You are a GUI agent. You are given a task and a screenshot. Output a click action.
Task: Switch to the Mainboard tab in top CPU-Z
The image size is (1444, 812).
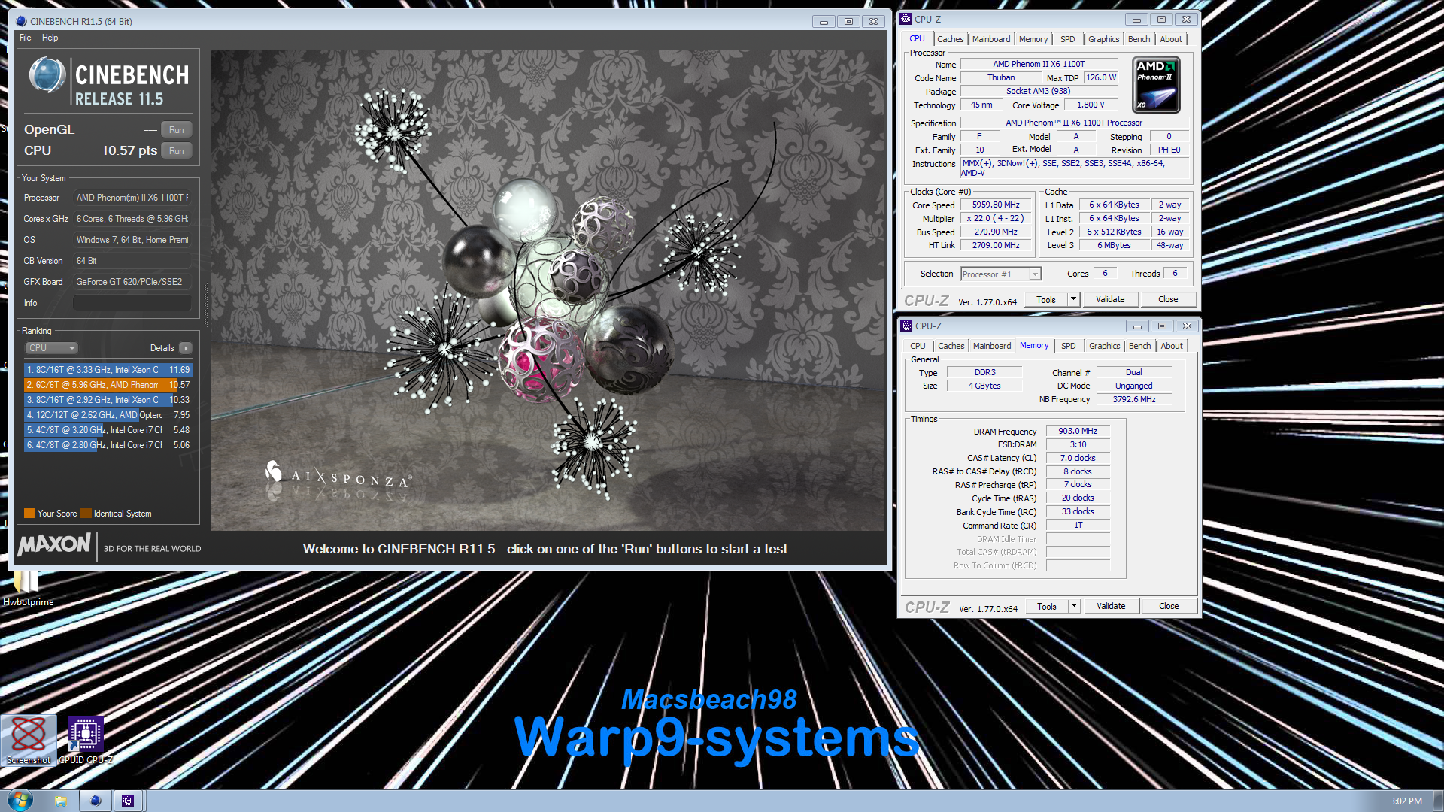990,39
